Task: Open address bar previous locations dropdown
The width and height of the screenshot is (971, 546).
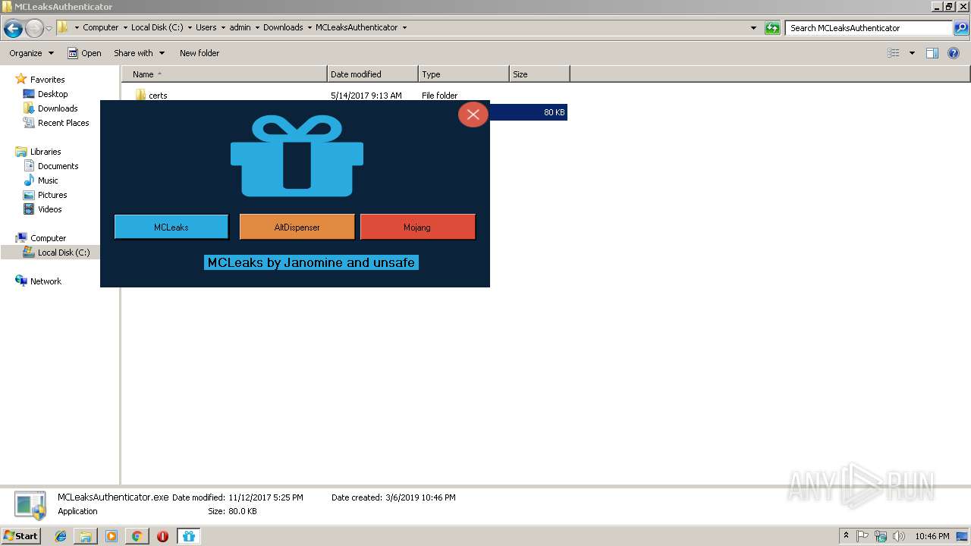Action: click(753, 28)
